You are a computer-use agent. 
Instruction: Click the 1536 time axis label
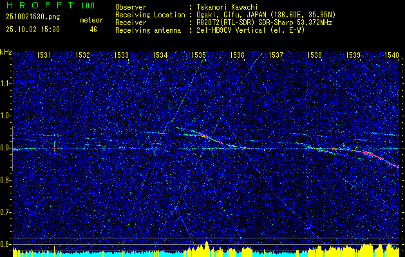click(237, 55)
